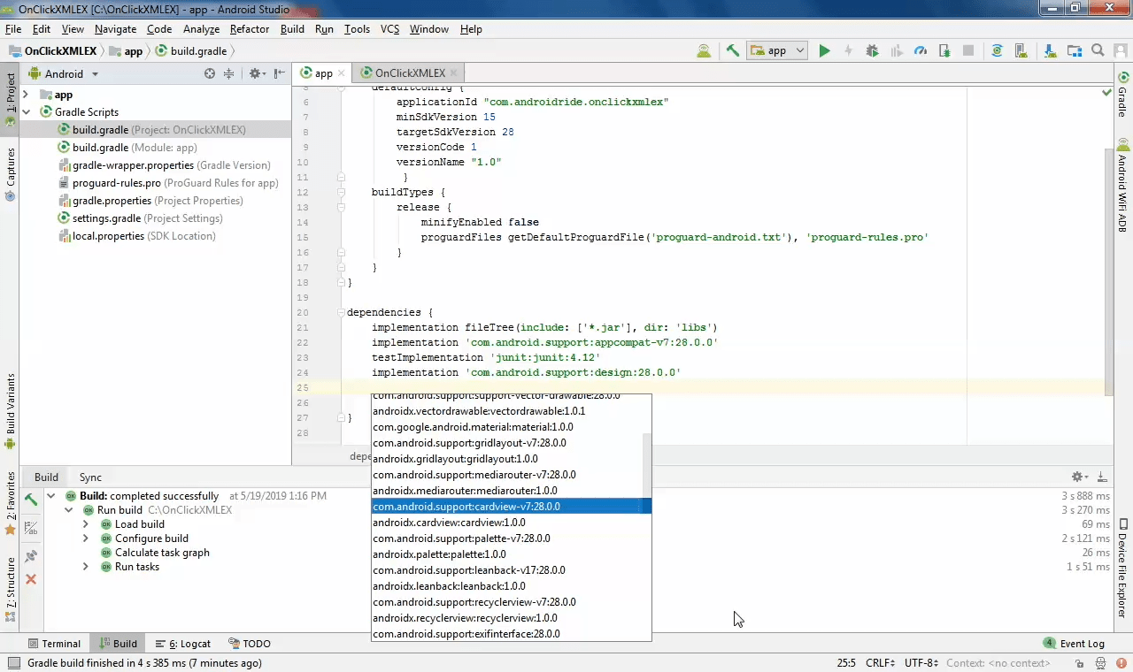Select proguard-rules.pro file
The image size is (1133, 672).
[x=168, y=183]
